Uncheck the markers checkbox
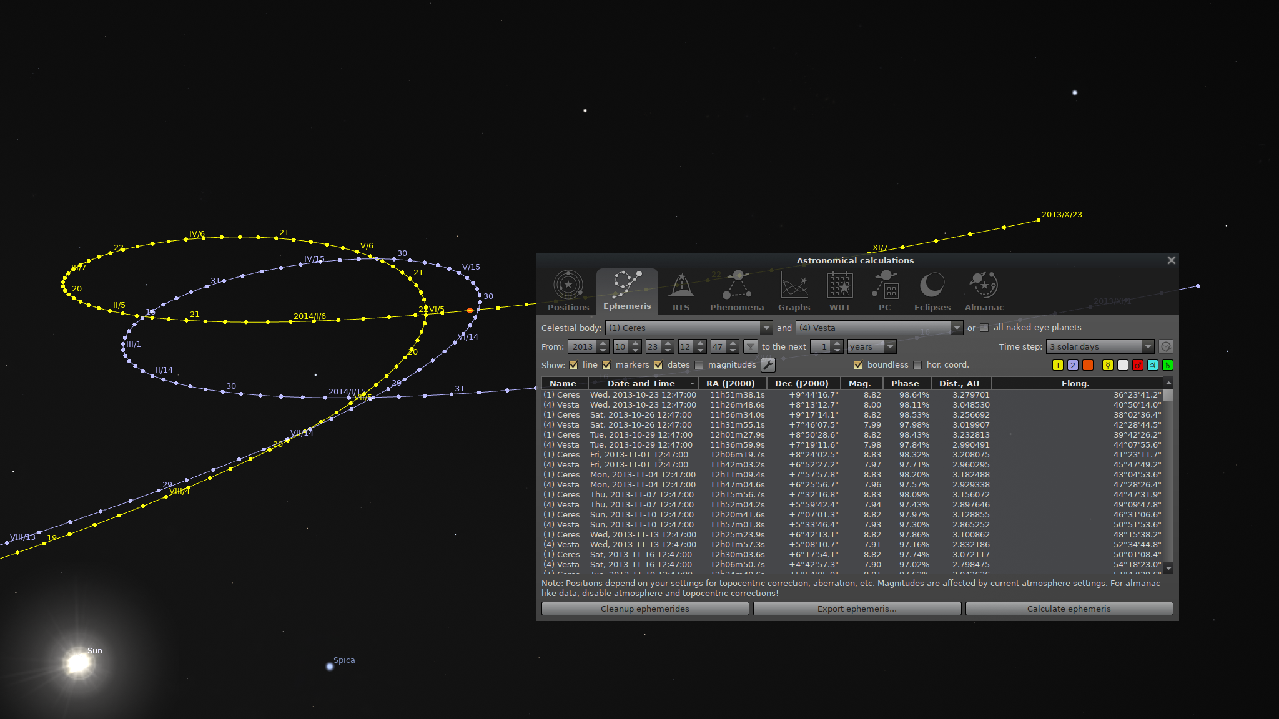Viewport: 1279px width, 719px height. tap(606, 365)
